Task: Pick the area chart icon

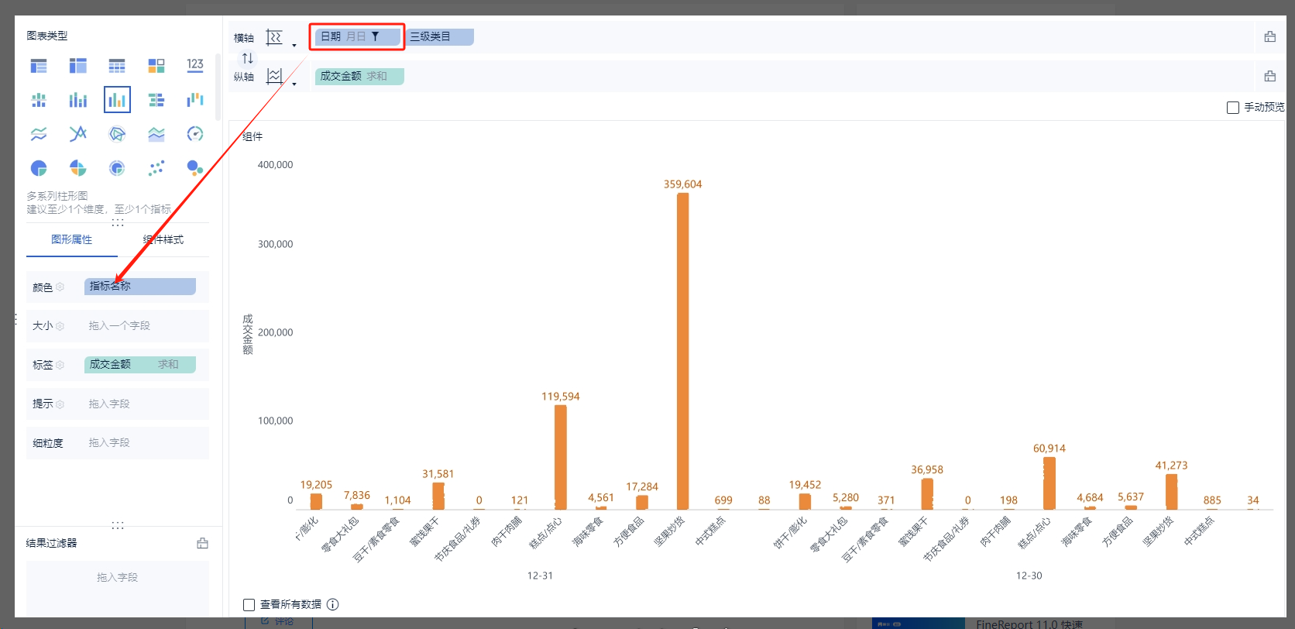Action: tap(156, 134)
